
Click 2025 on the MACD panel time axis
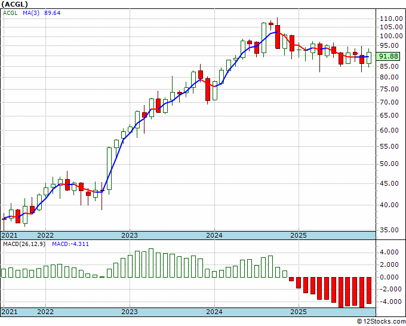(x=299, y=312)
